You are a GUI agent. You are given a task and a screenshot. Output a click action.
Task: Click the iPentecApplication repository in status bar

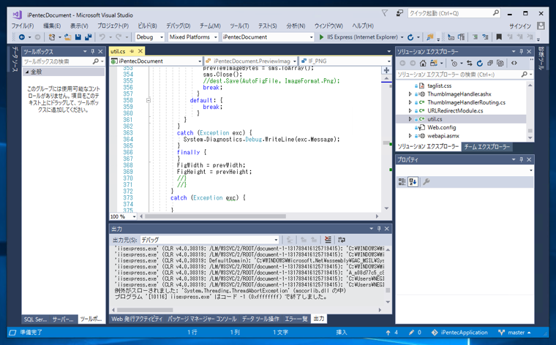pos(459,333)
